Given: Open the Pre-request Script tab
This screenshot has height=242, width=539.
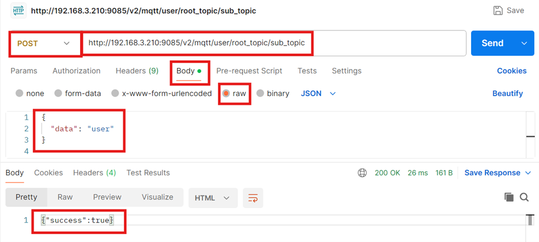Looking at the screenshot, I should [249, 71].
